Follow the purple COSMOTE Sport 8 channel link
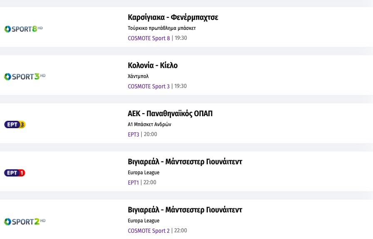Screen dimensions: 373x239 [149, 38]
